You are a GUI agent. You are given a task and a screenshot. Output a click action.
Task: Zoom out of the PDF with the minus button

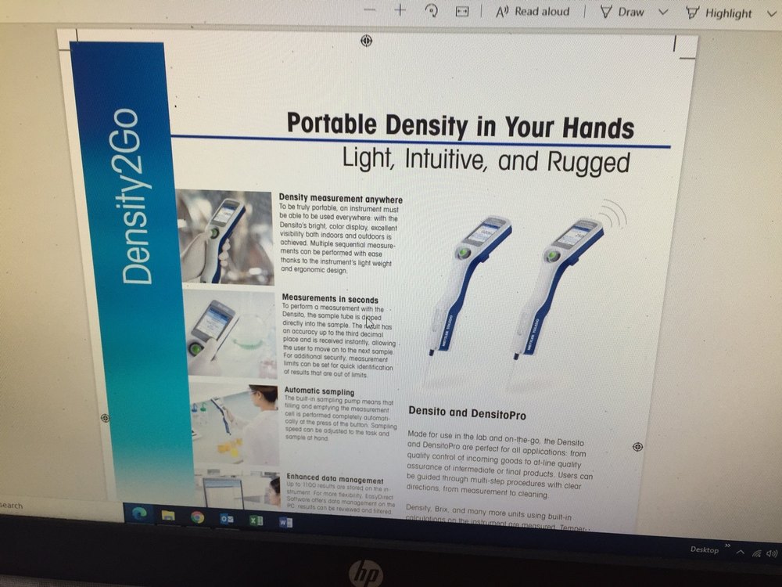370,9
